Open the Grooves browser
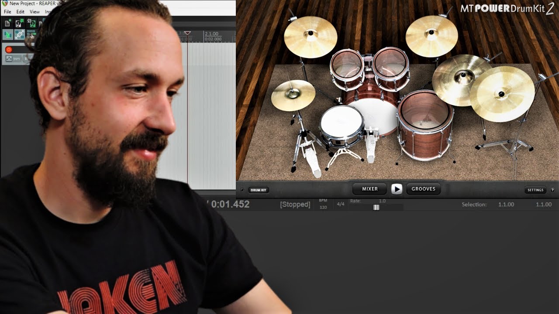 424,189
